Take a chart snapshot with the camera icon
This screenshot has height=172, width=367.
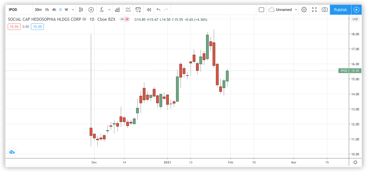point(324,10)
